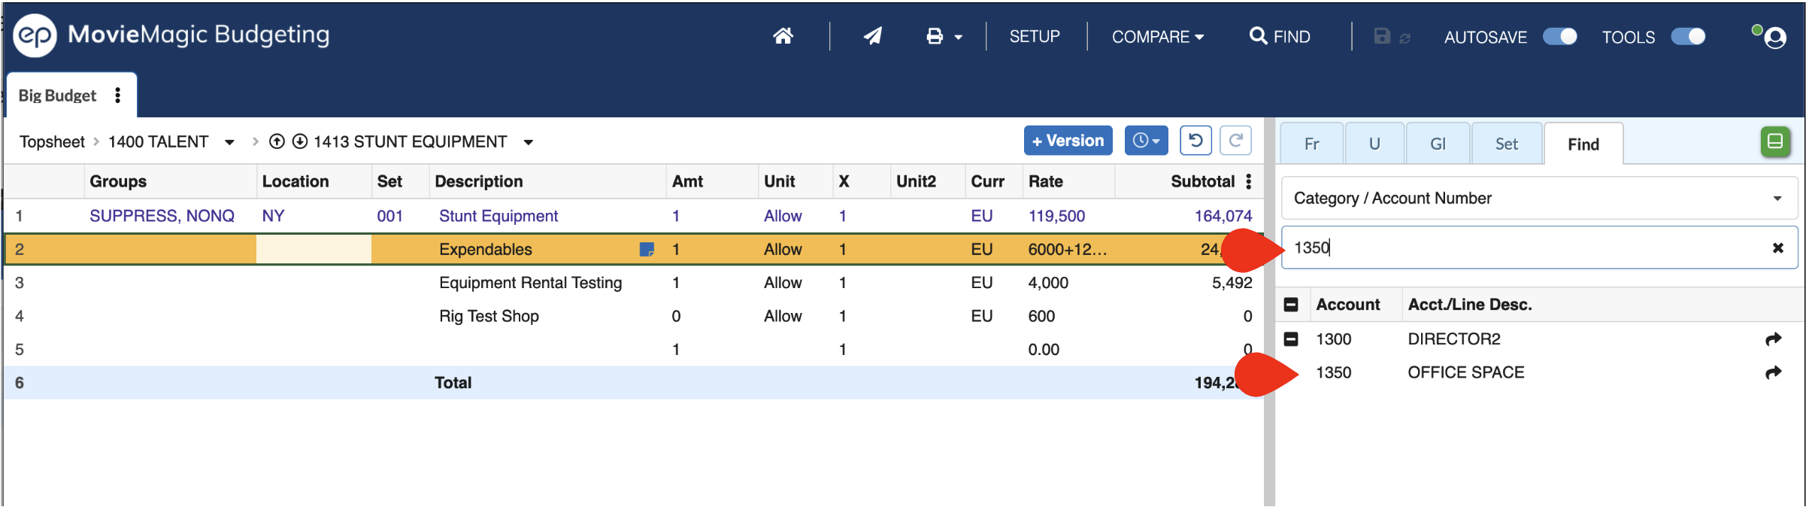The width and height of the screenshot is (1809, 510).
Task: Toggle the AUTOSAVE switch
Action: point(1560,36)
